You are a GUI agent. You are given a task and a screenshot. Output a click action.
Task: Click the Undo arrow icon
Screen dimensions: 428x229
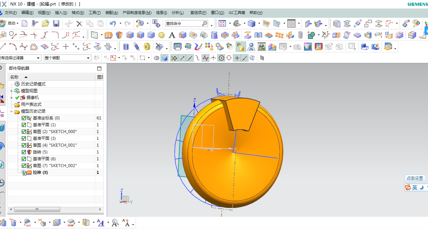point(113,23)
